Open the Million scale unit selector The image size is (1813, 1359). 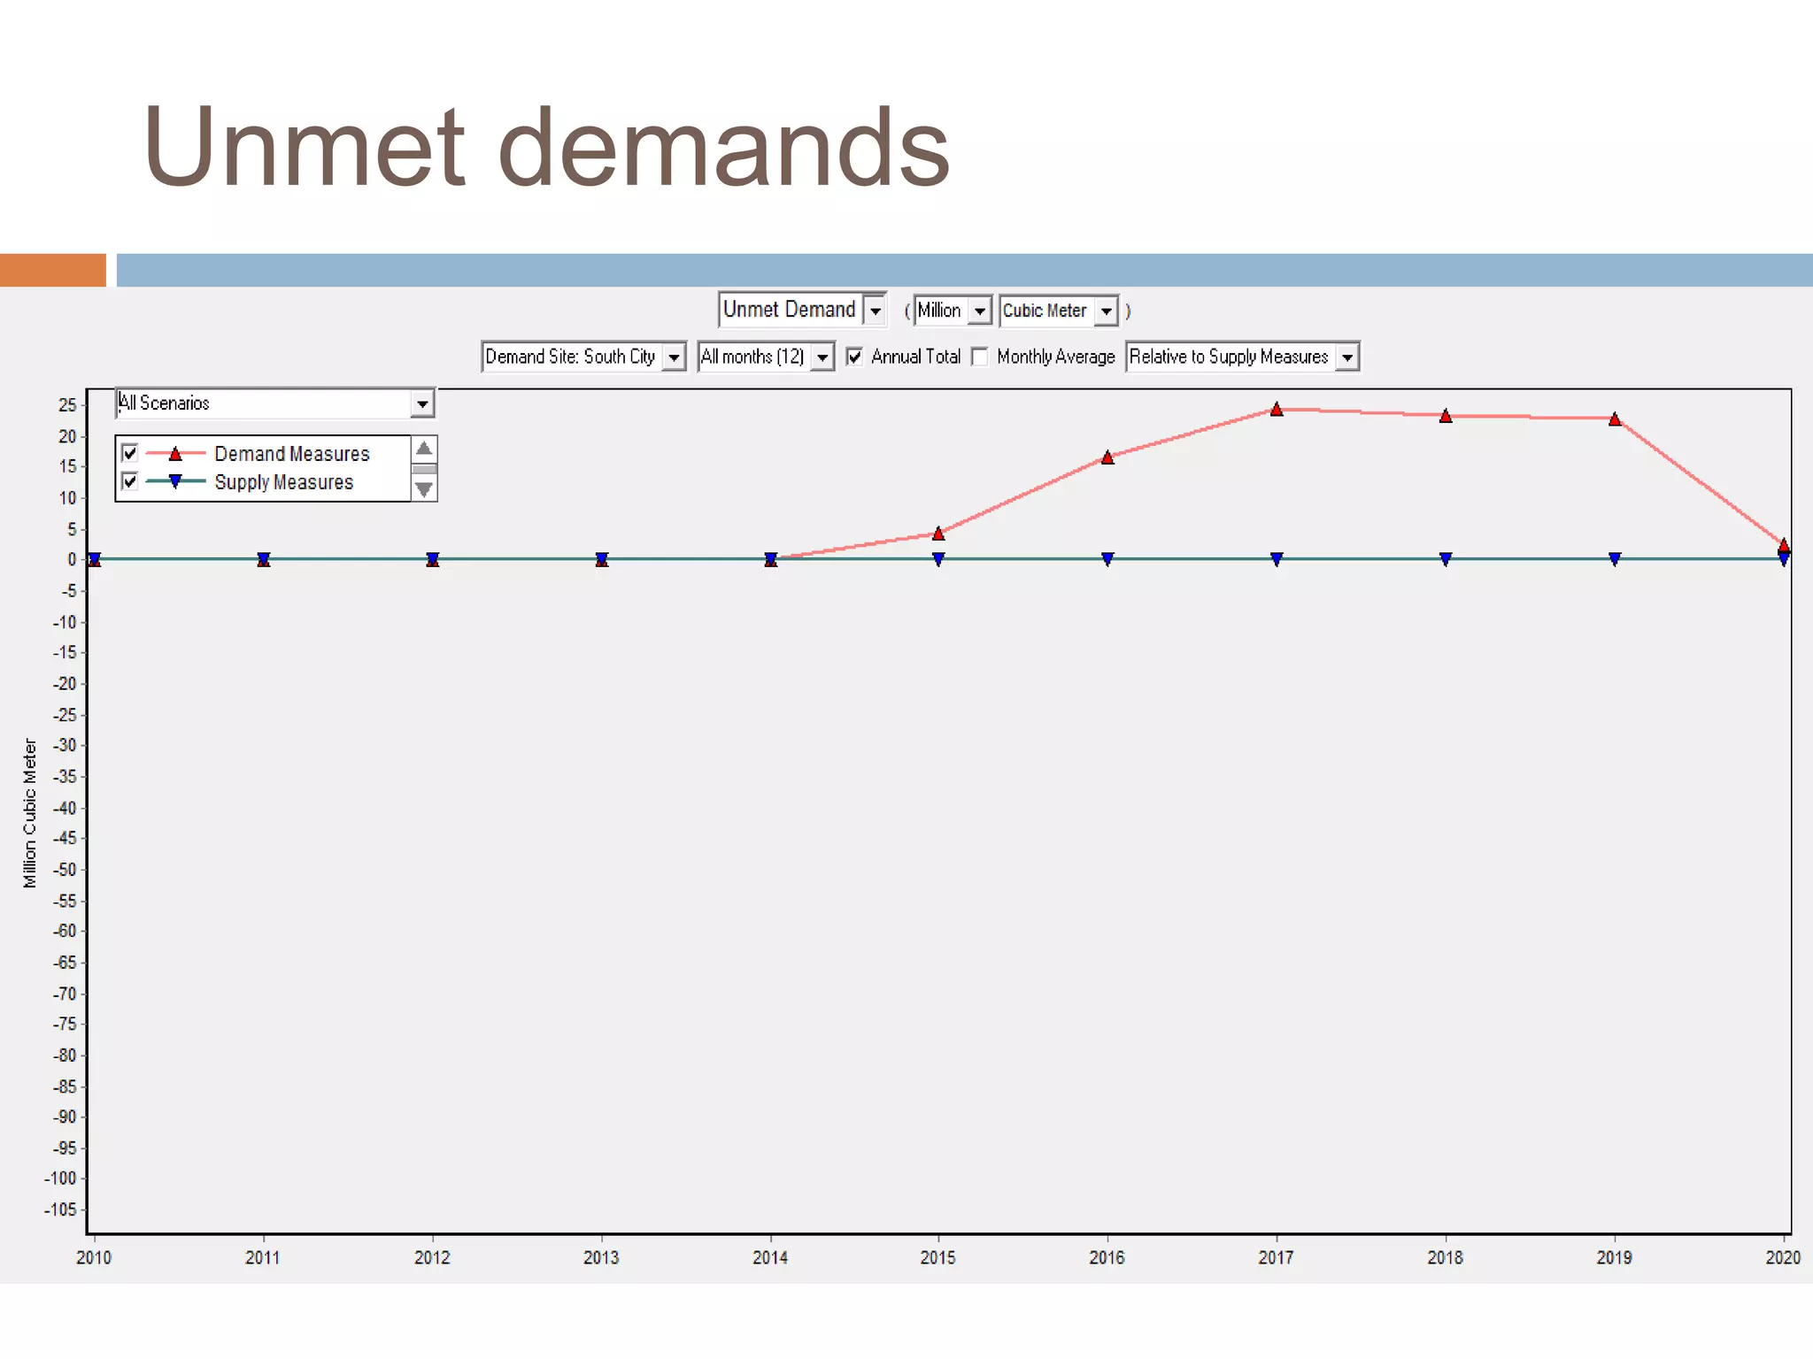[979, 311]
